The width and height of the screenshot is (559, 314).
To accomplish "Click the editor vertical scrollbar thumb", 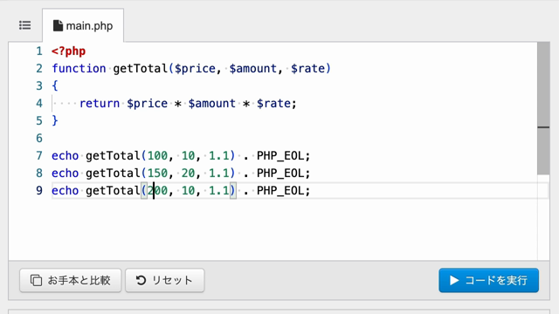I will (x=543, y=108).
